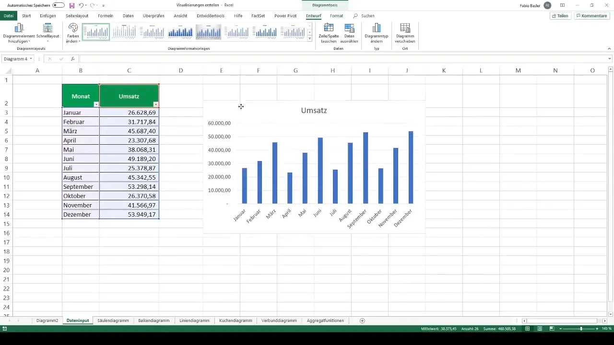Apply the first chart style thumbnail
The height and width of the screenshot is (345, 614).
[x=96, y=32]
